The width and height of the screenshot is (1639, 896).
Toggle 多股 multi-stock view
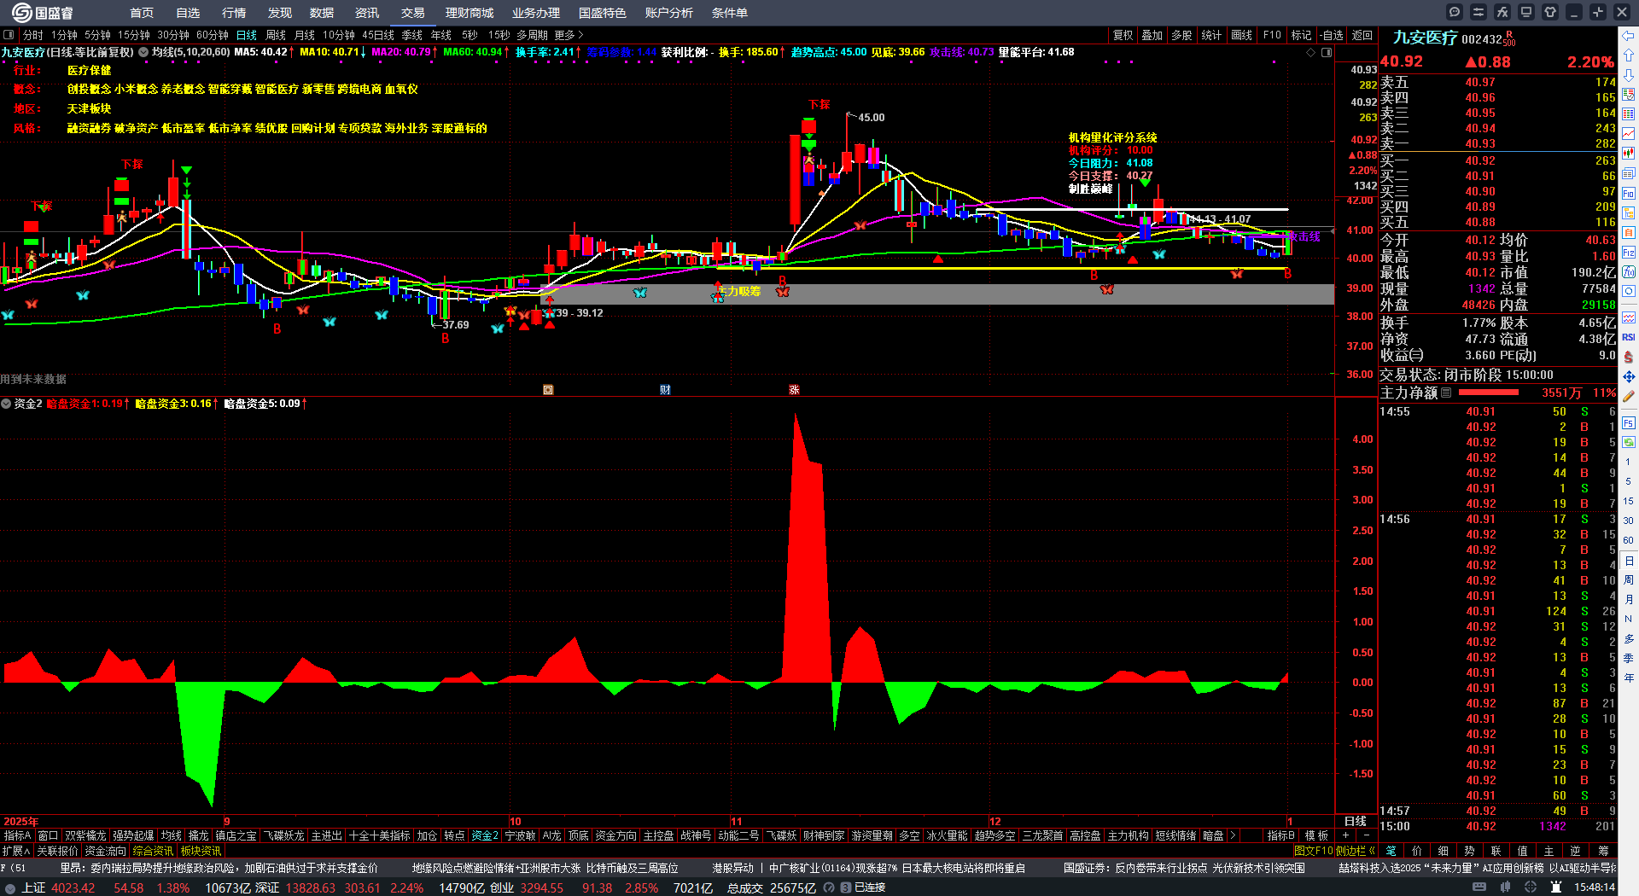click(1181, 35)
